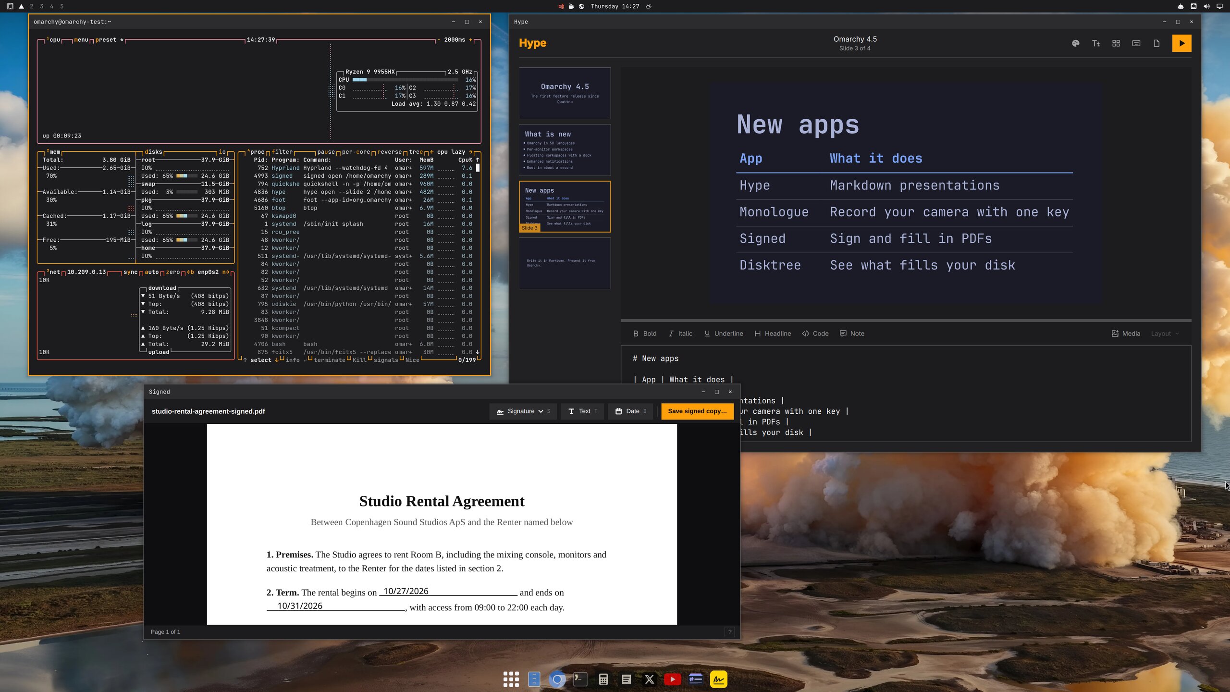Toggle net zero in btop
The image size is (1230, 692).
(173, 272)
